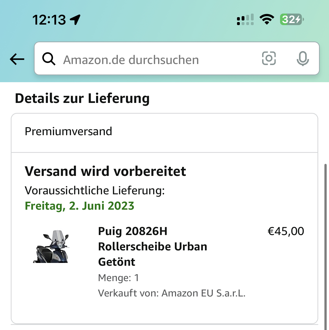Tap the Wi-Fi status icon

267,19
